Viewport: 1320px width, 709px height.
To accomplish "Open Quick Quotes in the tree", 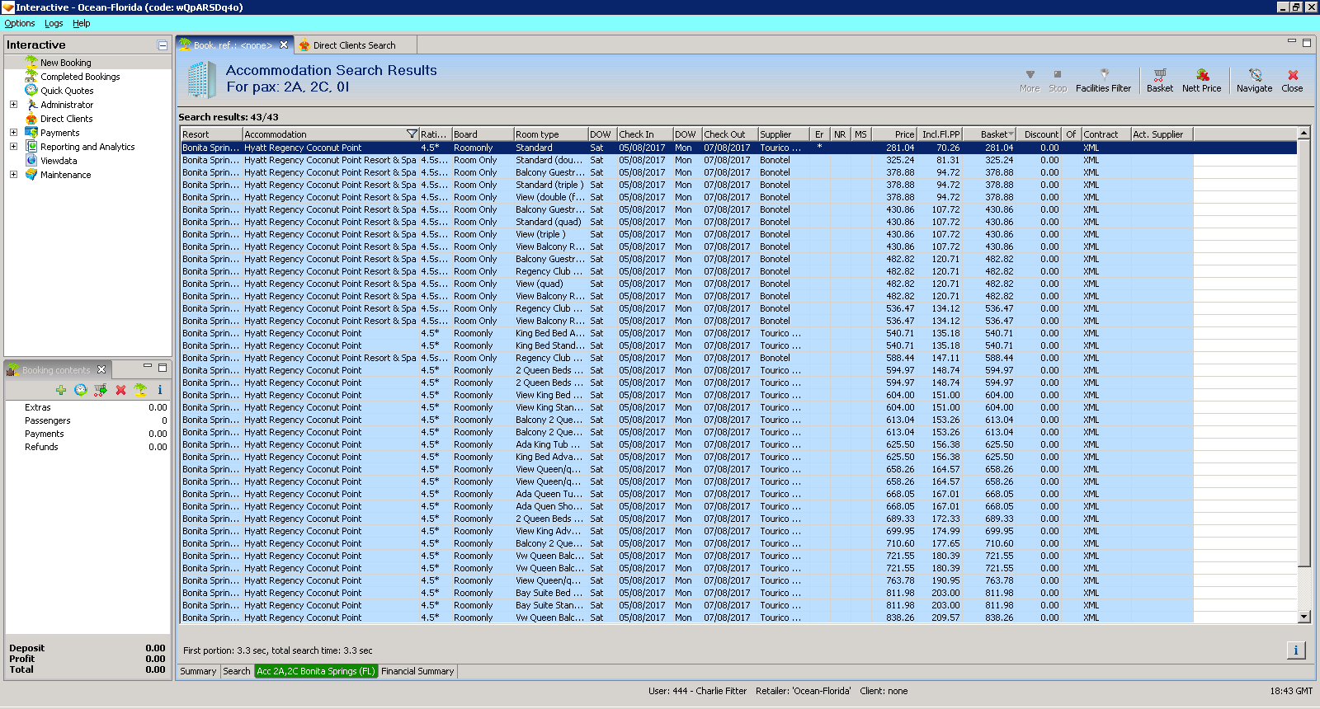I will click(67, 91).
